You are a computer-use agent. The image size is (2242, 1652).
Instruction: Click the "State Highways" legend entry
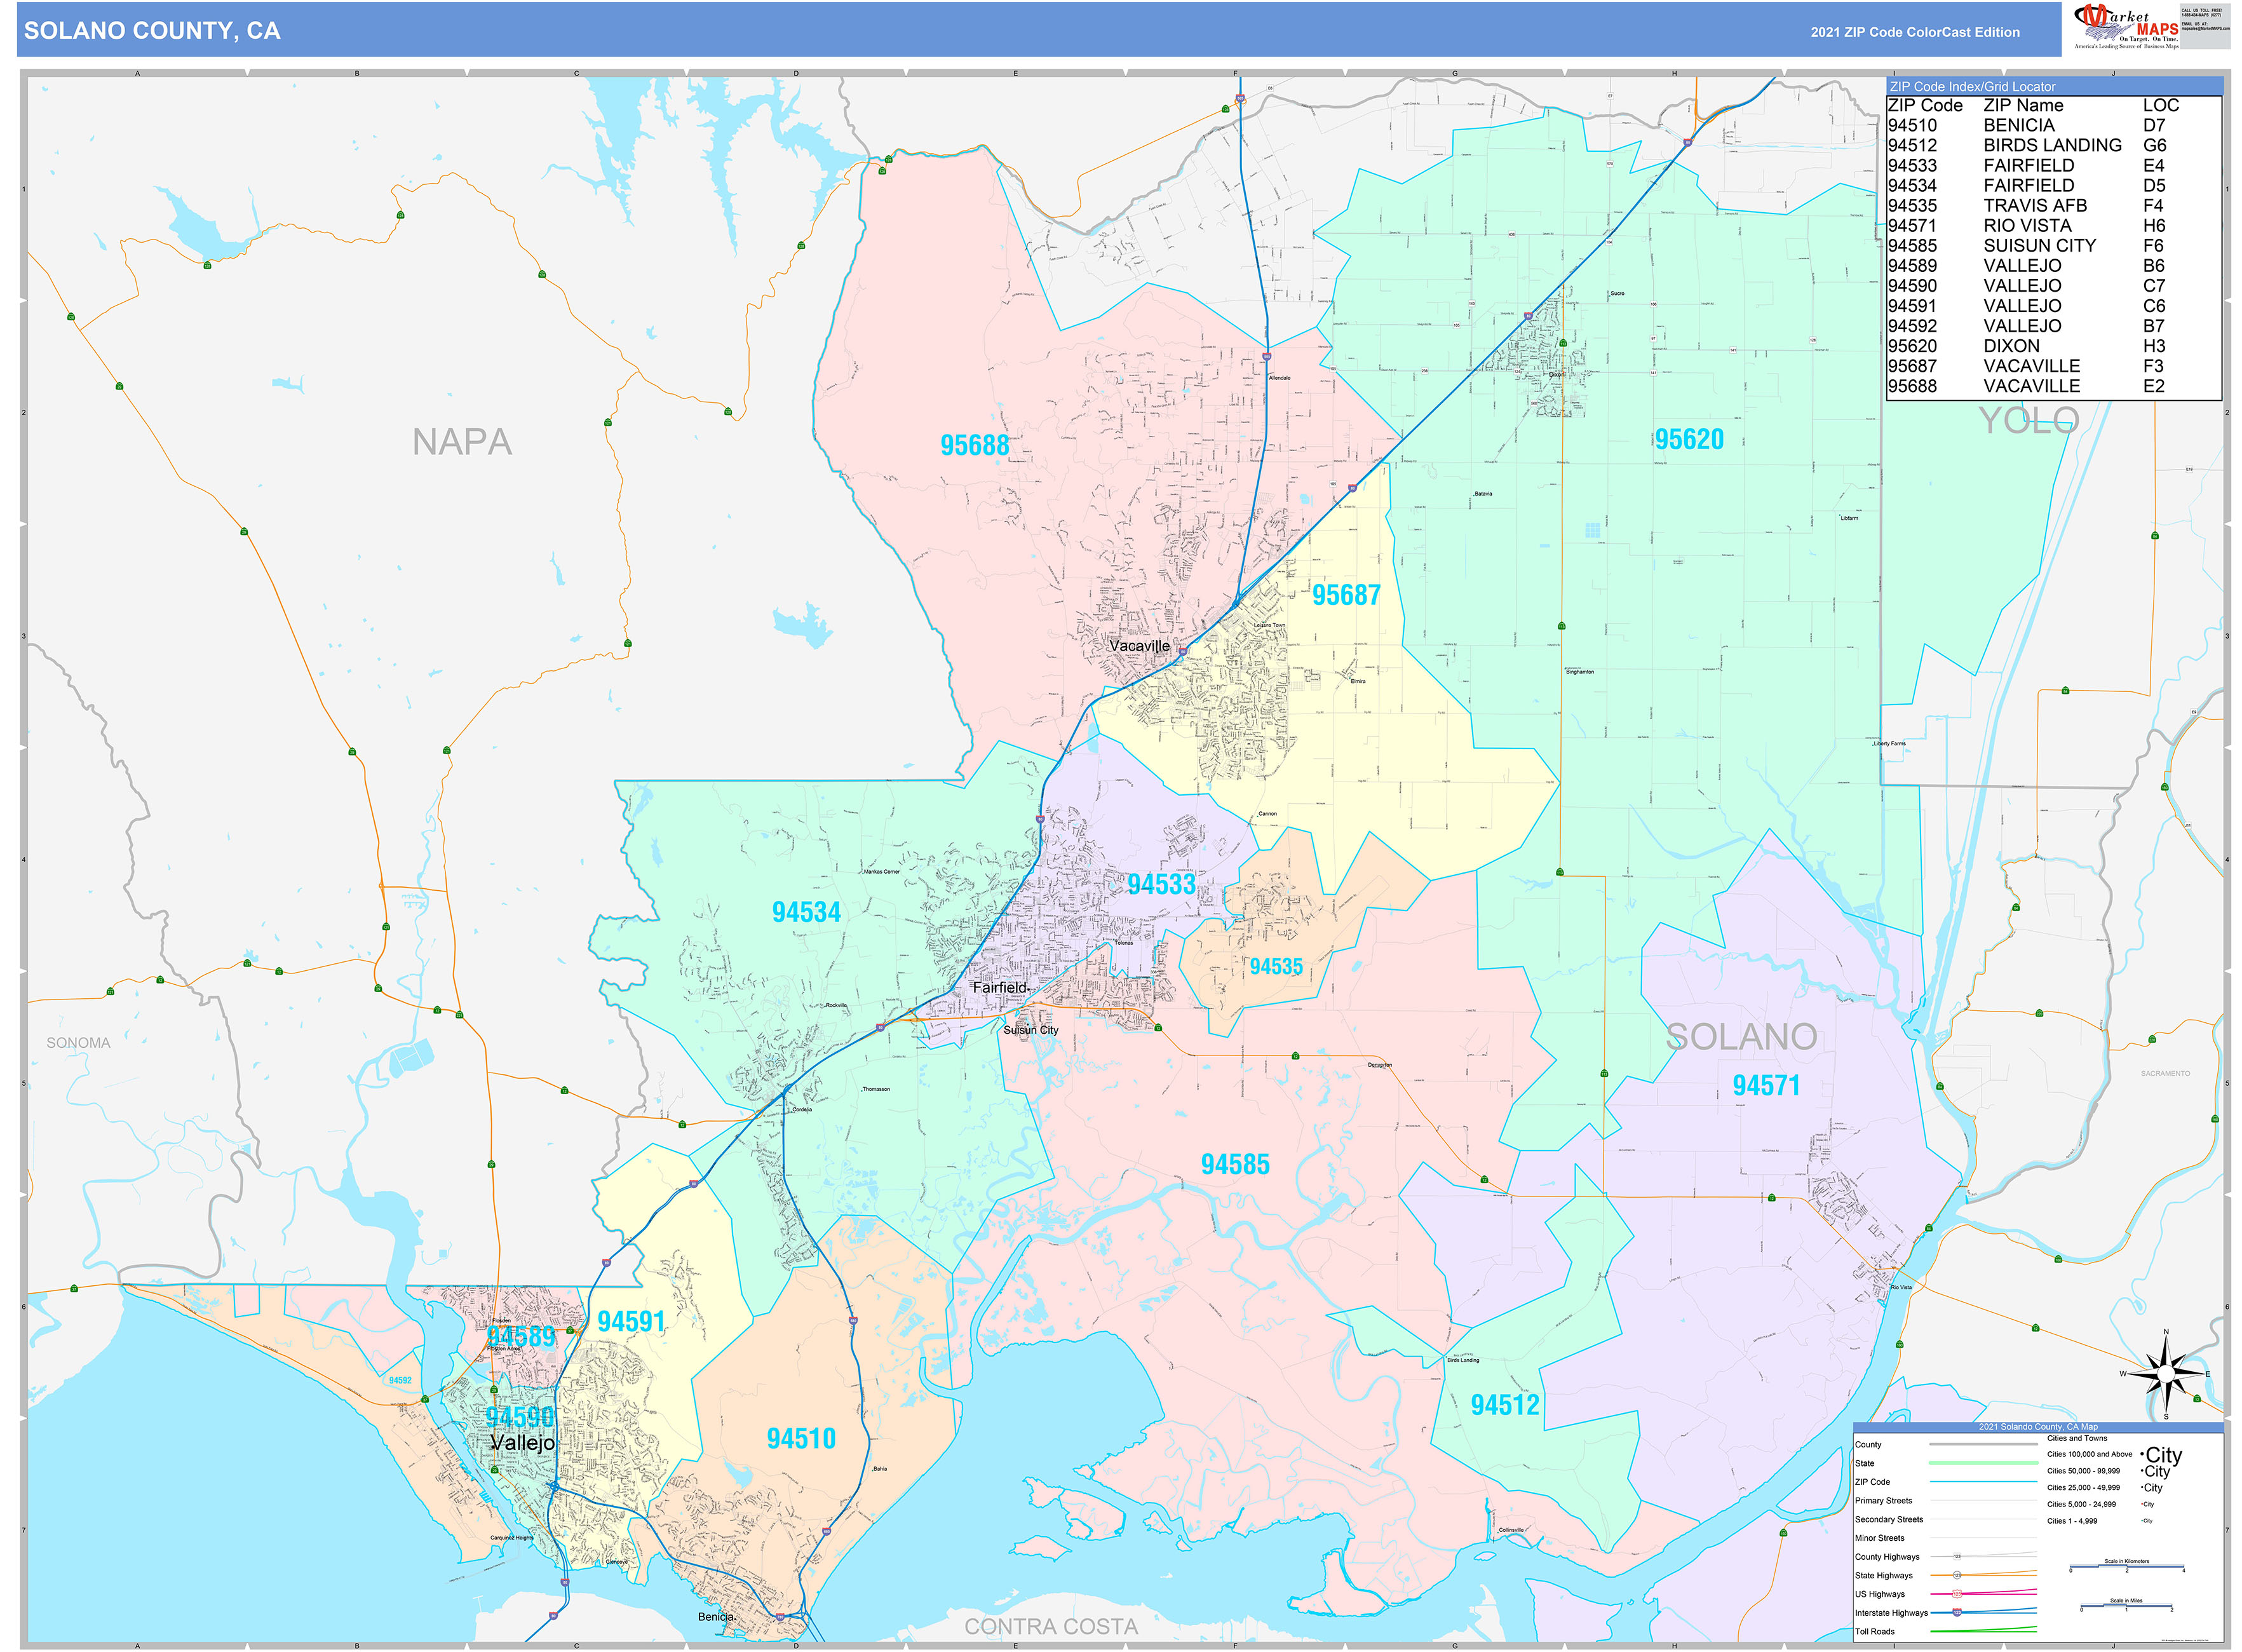click(1945, 1575)
